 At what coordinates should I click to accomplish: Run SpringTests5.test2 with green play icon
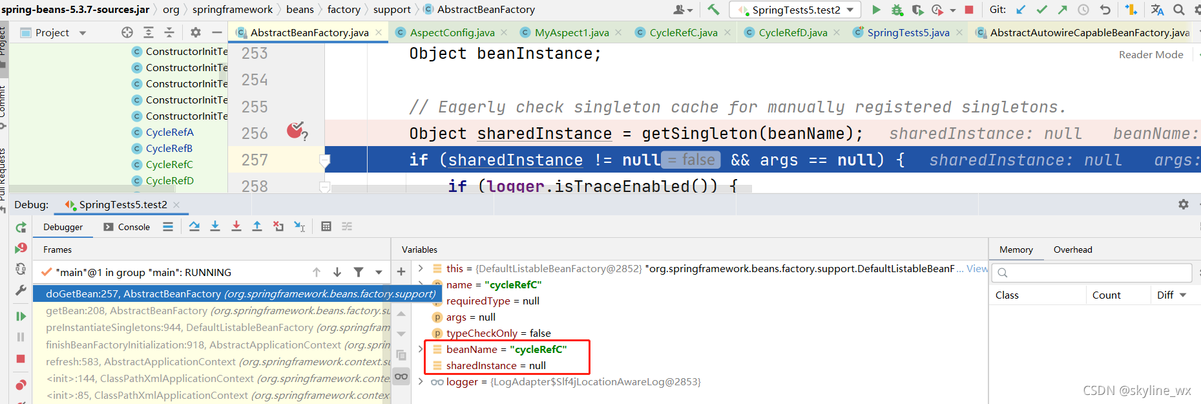point(876,10)
